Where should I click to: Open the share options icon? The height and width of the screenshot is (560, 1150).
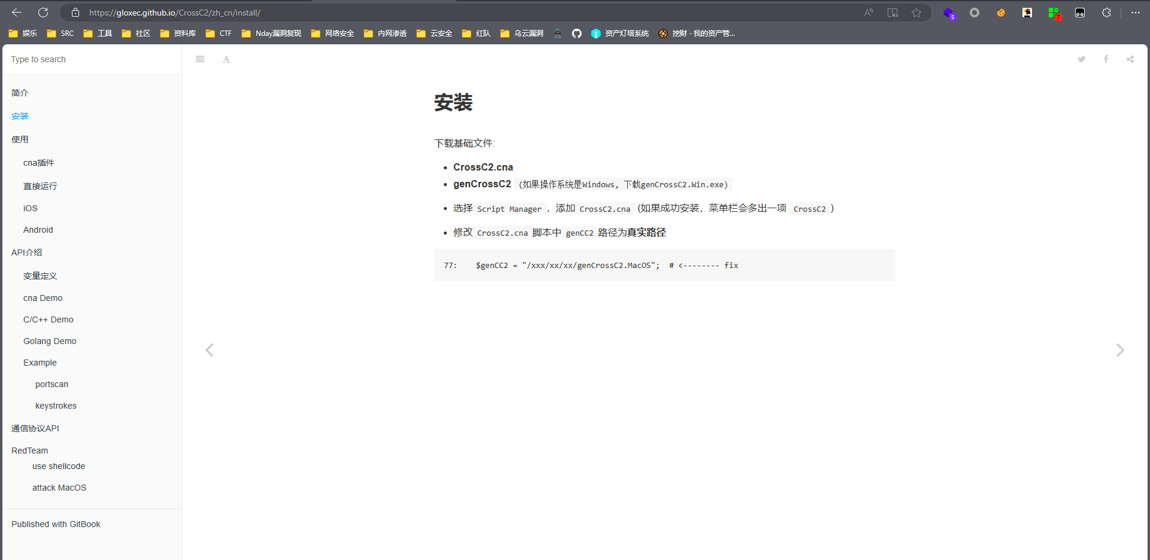(1130, 59)
